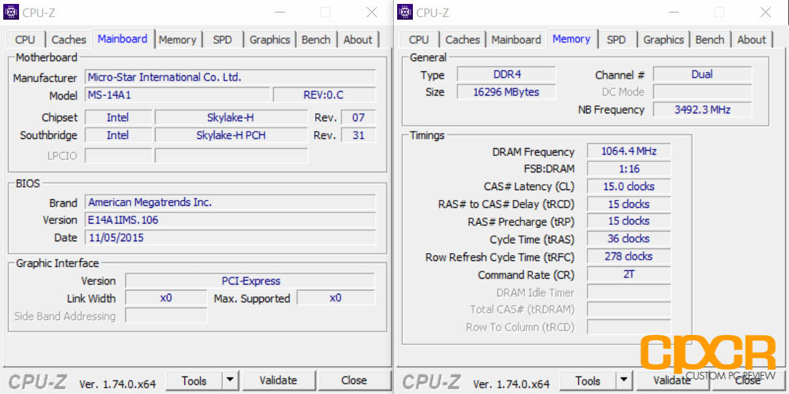Click the NB Frequency 3492.3 MHz field
789x394 pixels.
[x=702, y=109]
